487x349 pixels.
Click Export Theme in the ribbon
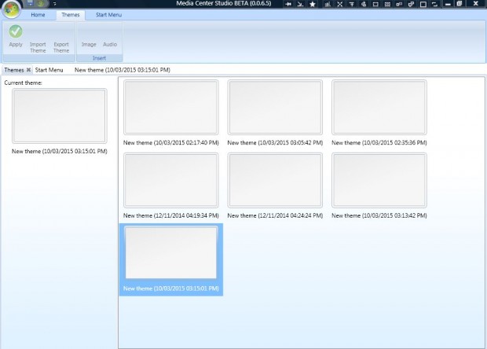(61, 47)
